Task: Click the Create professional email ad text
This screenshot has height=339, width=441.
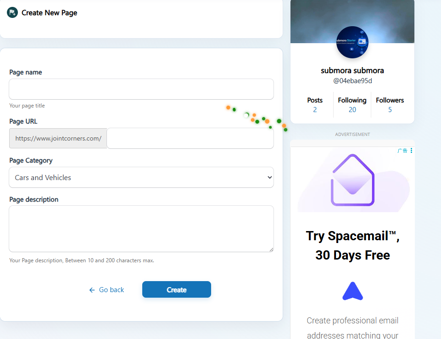Action: click(352, 328)
